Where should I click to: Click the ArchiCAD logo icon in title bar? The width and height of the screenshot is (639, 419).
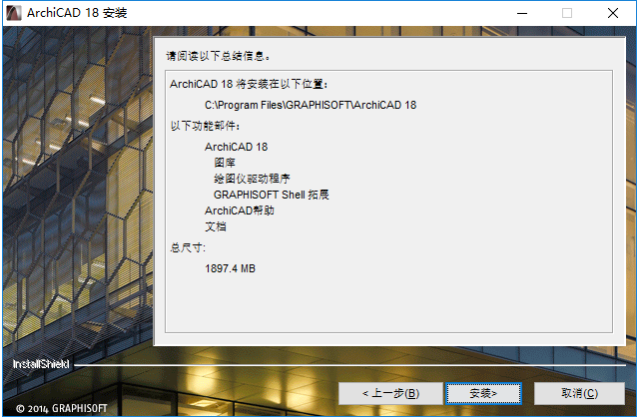[13, 13]
